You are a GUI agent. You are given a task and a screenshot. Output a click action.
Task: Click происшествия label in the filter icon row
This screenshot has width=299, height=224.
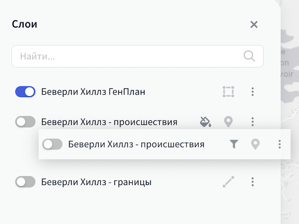[136, 144]
